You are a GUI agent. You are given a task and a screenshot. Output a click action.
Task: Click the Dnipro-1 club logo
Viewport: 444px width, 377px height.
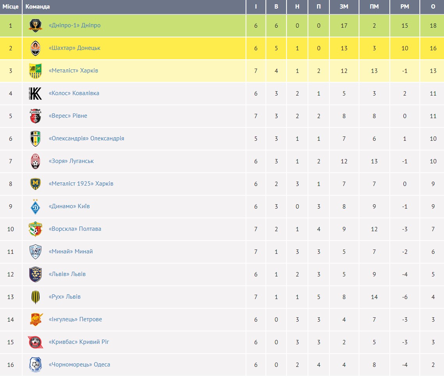35,26
